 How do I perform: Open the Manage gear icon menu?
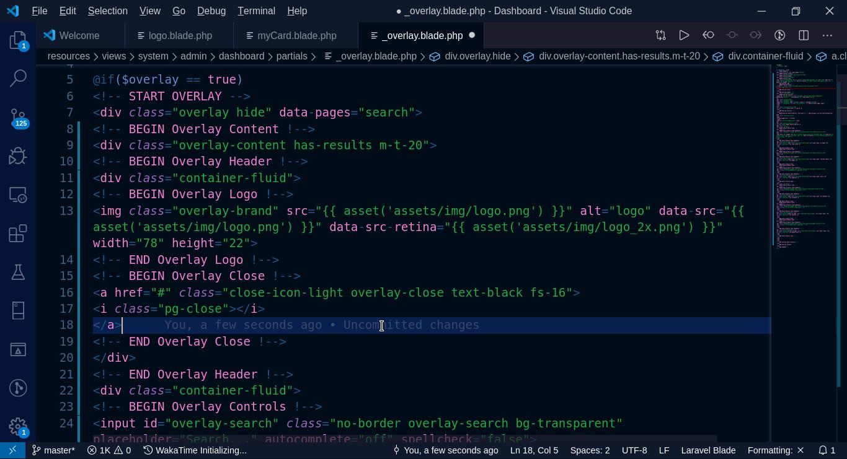[x=18, y=426]
